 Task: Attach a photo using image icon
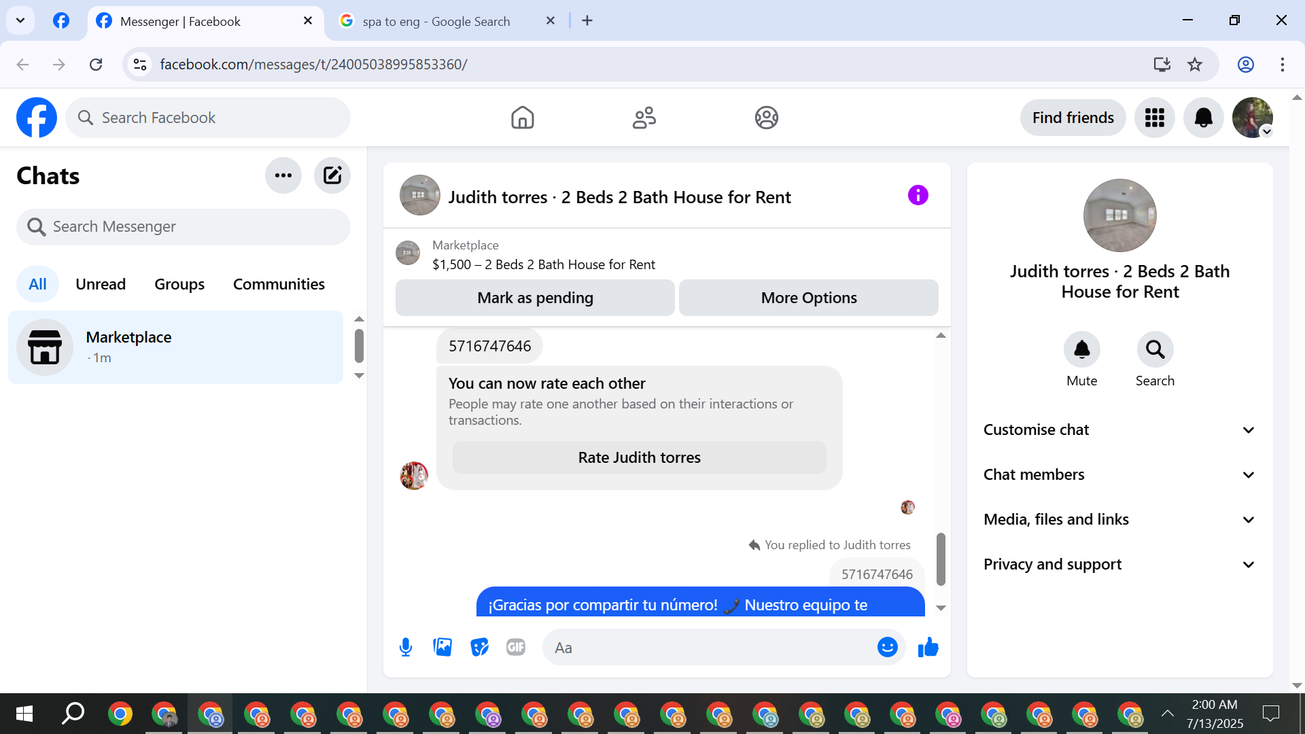tap(442, 647)
